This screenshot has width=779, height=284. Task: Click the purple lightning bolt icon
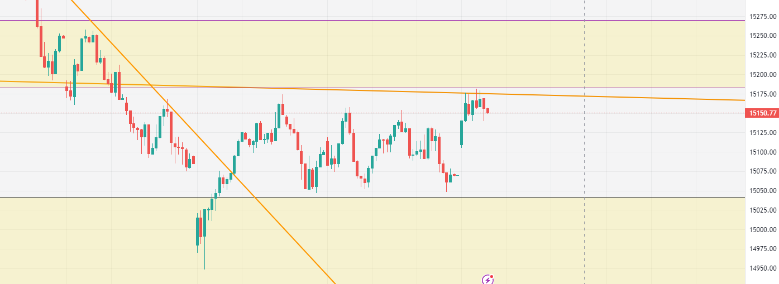coord(488,279)
